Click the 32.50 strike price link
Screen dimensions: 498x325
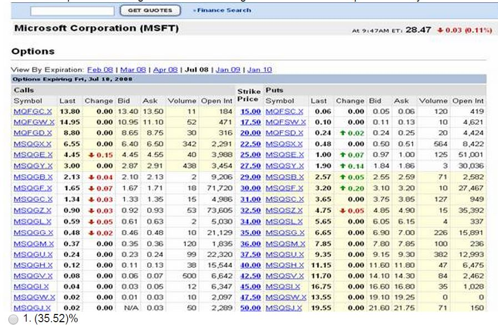(250, 210)
